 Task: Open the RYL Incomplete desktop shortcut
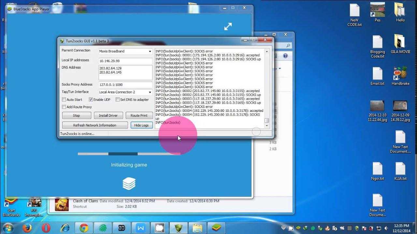pyautogui.click(x=34, y=208)
